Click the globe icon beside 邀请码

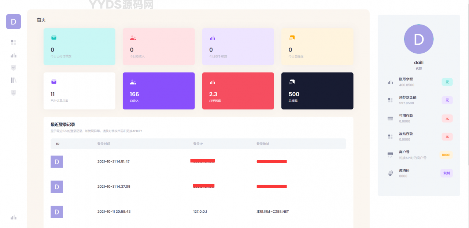tap(390, 173)
